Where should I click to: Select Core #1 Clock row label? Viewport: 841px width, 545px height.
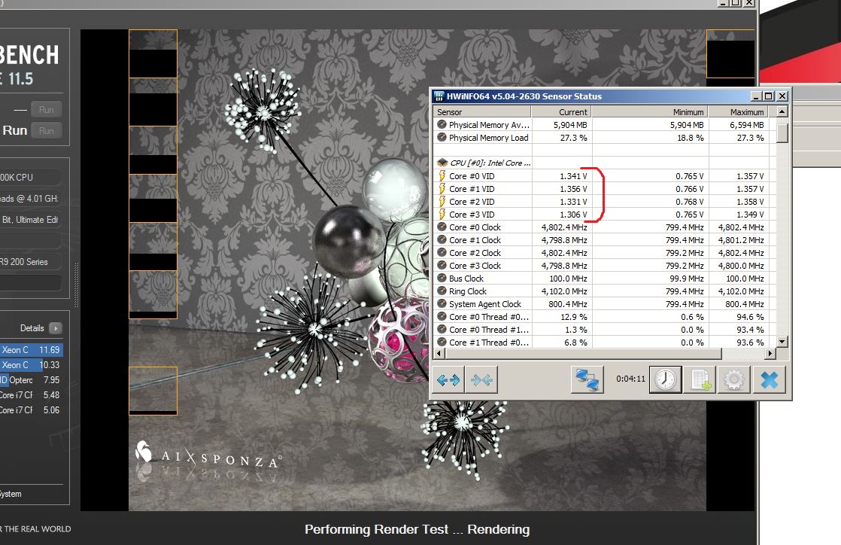(x=475, y=240)
